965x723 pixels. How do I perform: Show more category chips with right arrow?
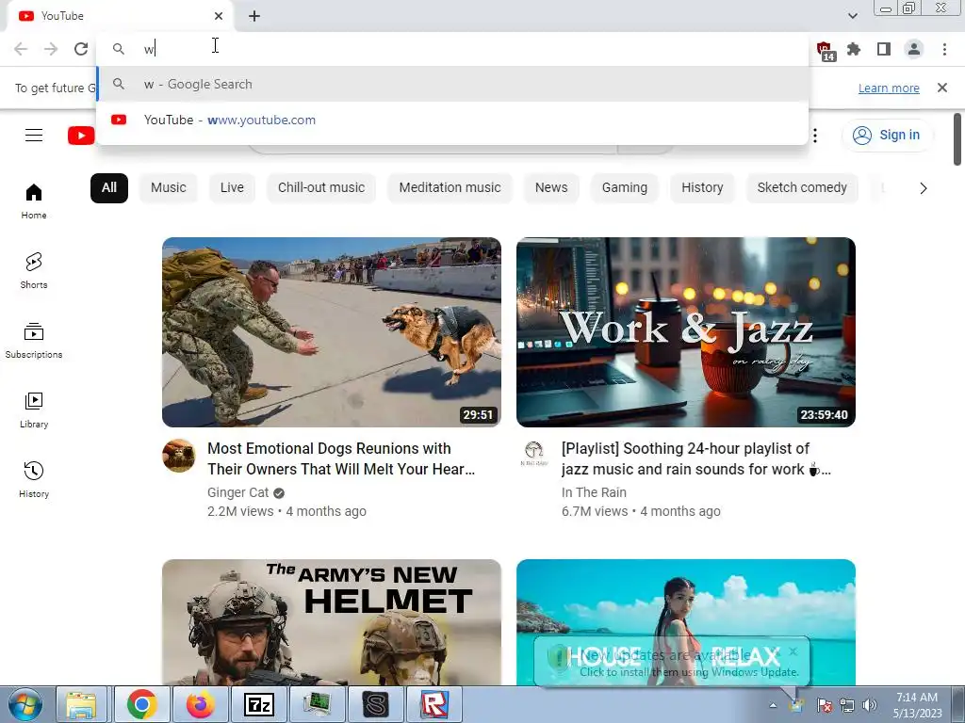(924, 188)
